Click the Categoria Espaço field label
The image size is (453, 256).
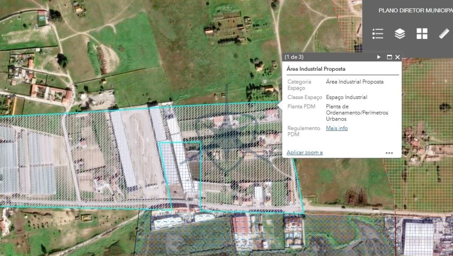[299, 85]
